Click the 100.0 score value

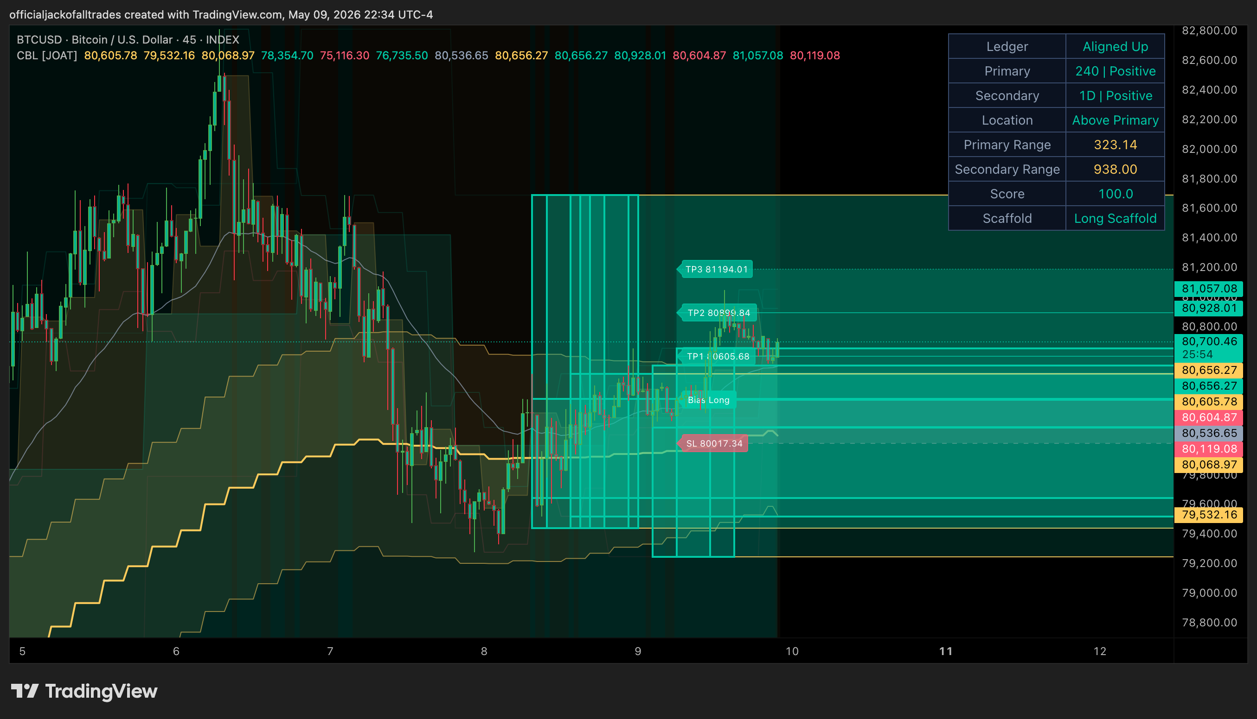1115,194
